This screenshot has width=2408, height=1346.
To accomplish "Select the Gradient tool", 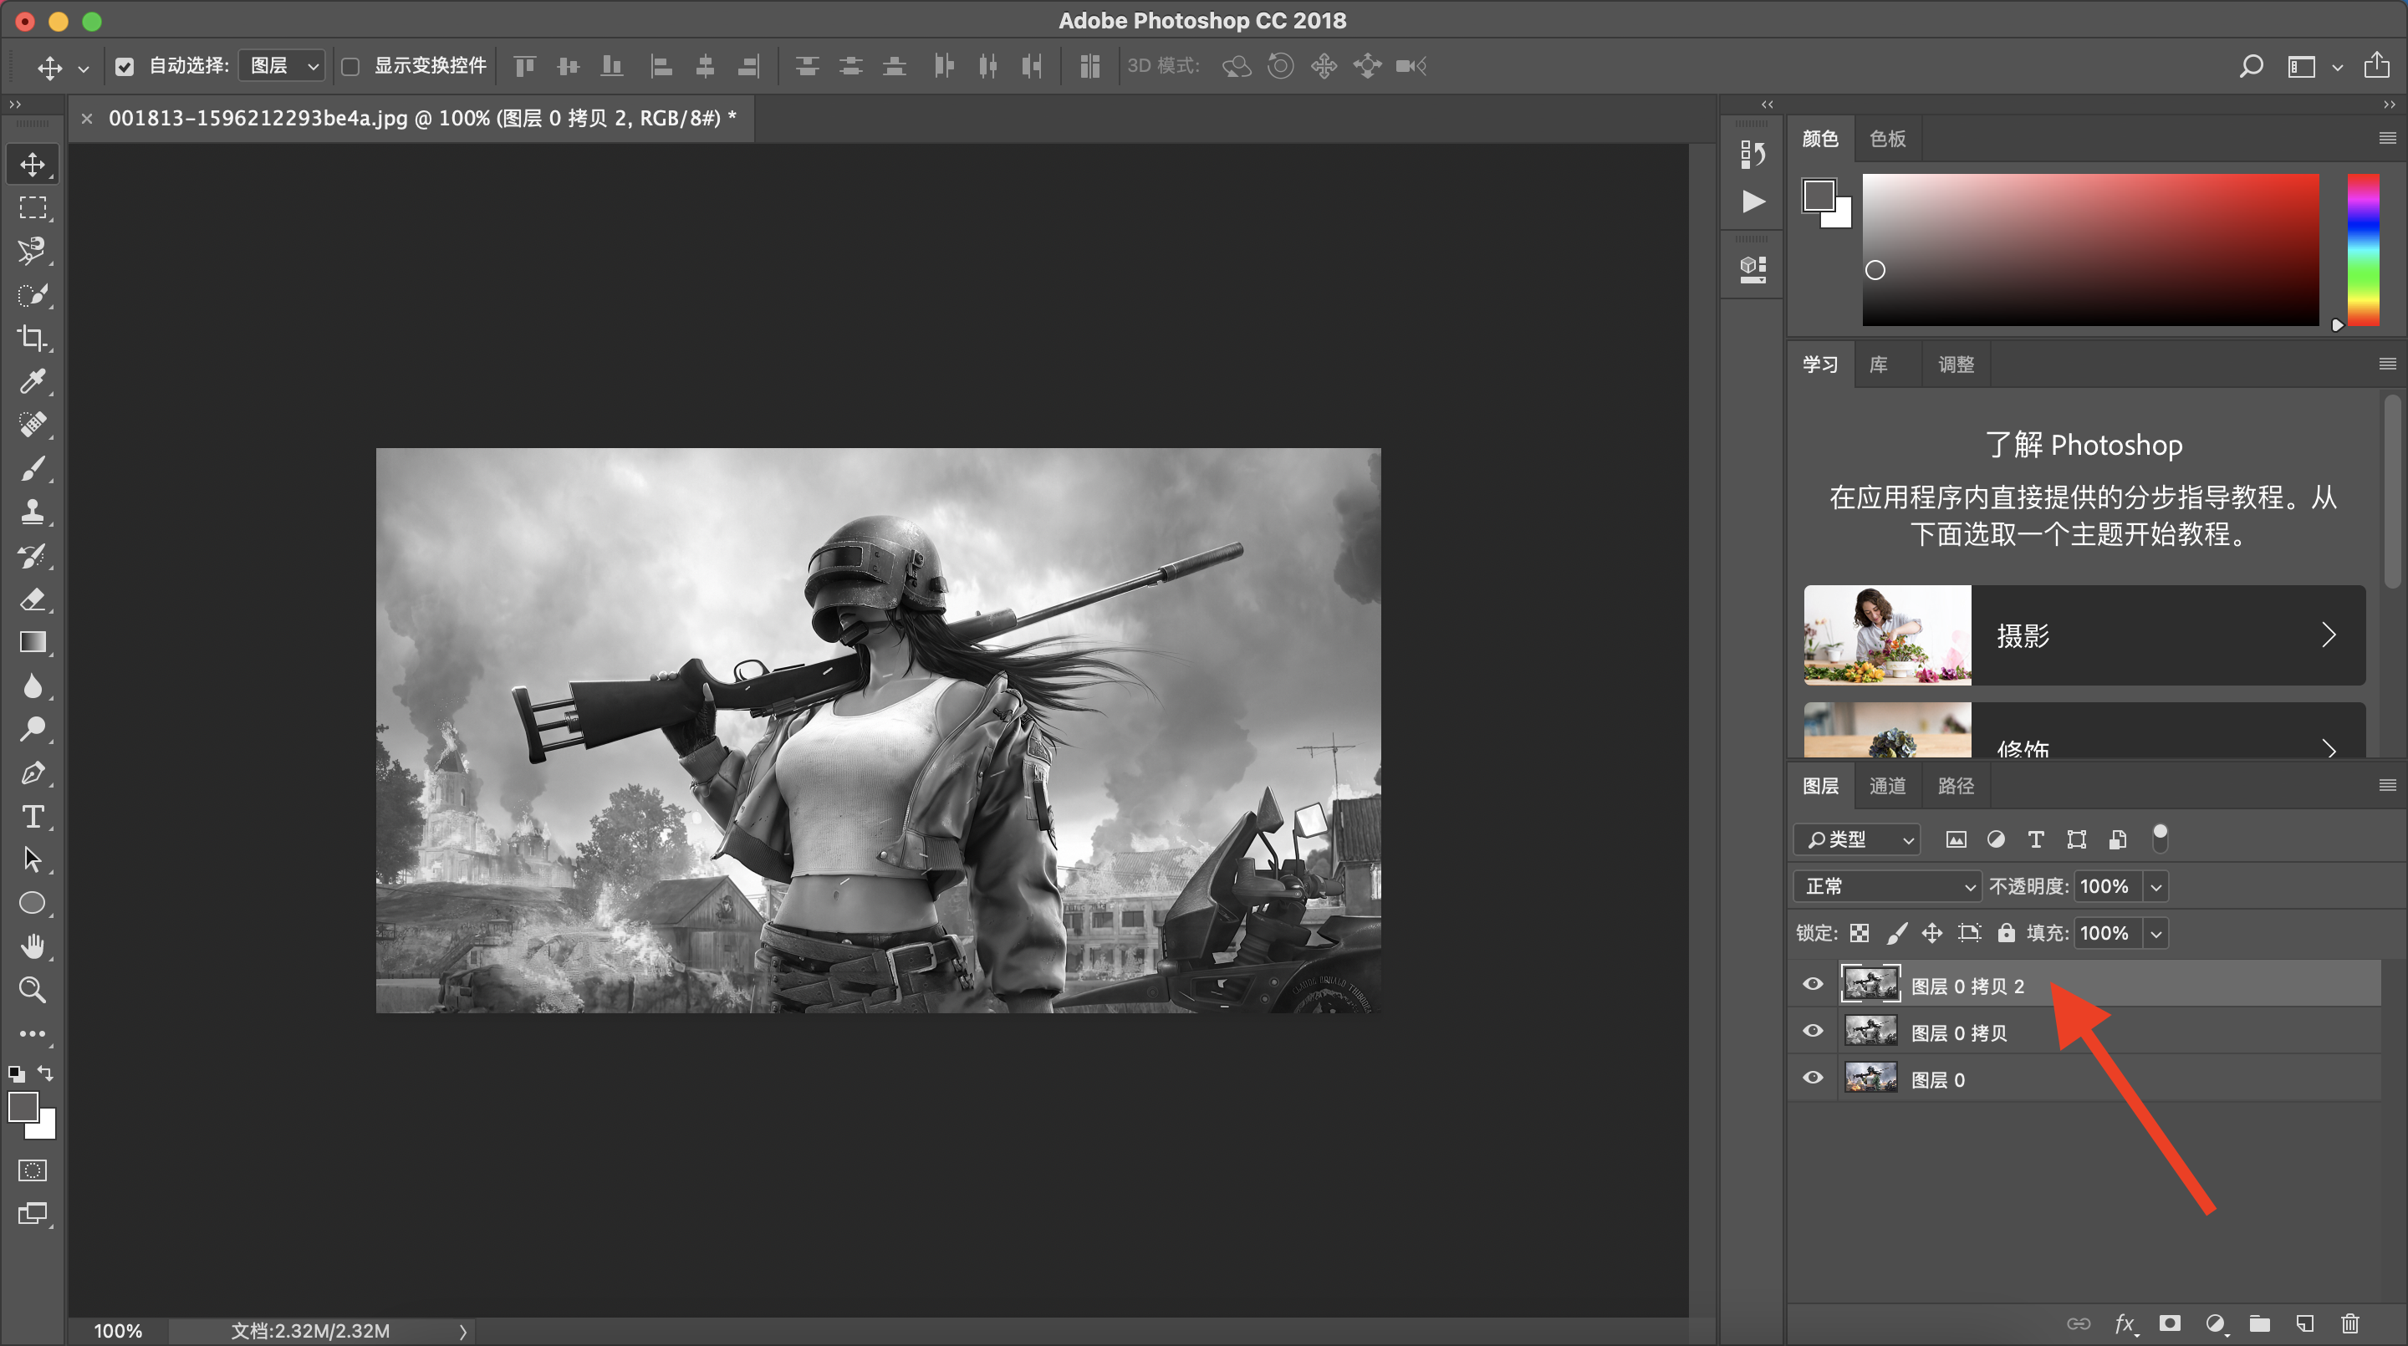I will 33,642.
